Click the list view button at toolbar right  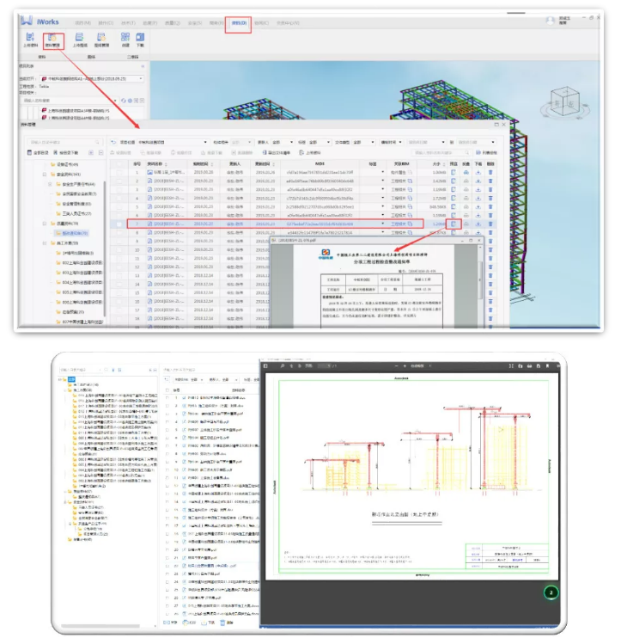(x=486, y=152)
